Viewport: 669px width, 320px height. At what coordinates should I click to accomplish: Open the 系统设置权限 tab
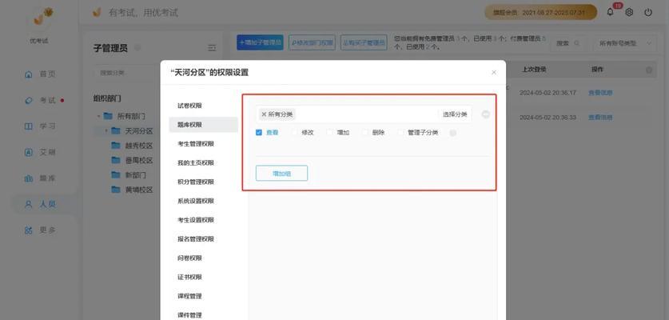[203, 201]
